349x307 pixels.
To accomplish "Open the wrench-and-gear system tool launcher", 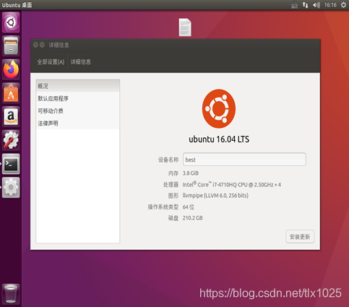I will (x=11, y=140).
